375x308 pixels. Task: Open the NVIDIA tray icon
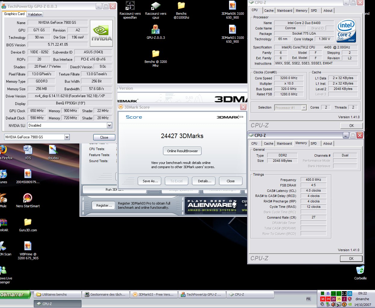(349, 304)
